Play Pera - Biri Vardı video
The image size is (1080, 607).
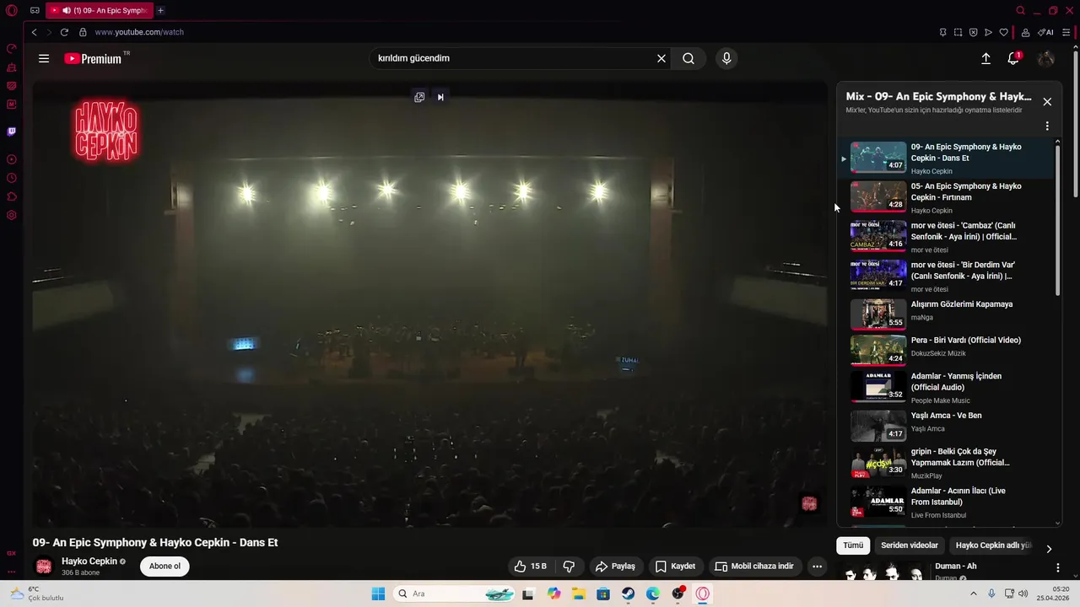(x=945, y=349)
